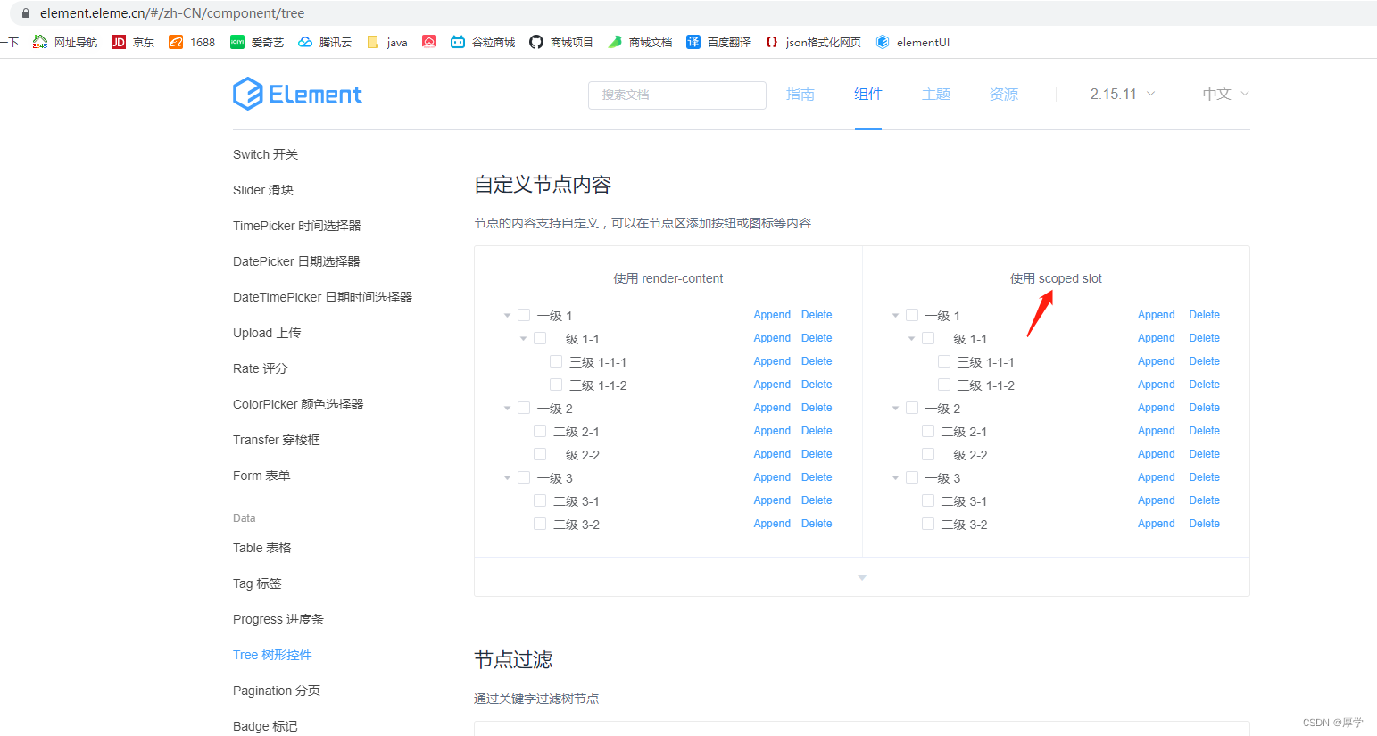This screenshot has height=736, width=1377.
Task: Delete 一级 3 in scoped slot tree
Action: (1205, 477)
